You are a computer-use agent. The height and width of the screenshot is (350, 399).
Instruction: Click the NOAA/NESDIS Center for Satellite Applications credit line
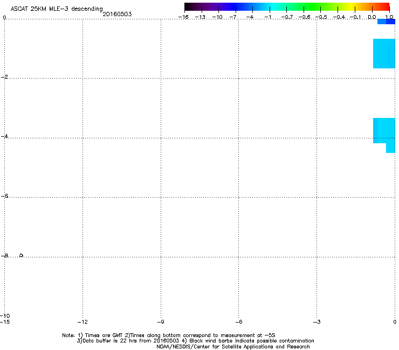click(233, 347)
